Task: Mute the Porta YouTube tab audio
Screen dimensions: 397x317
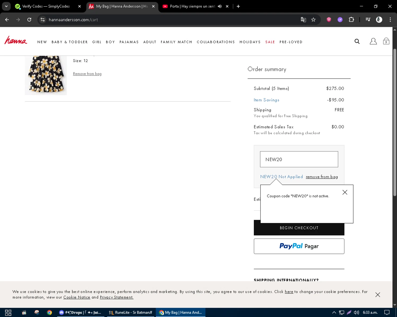Action: (x=220, y=6)
